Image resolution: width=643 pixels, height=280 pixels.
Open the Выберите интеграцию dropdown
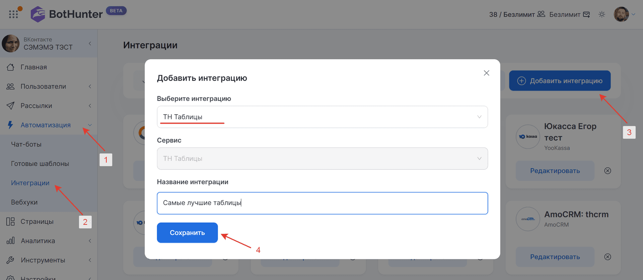[322, 117]
